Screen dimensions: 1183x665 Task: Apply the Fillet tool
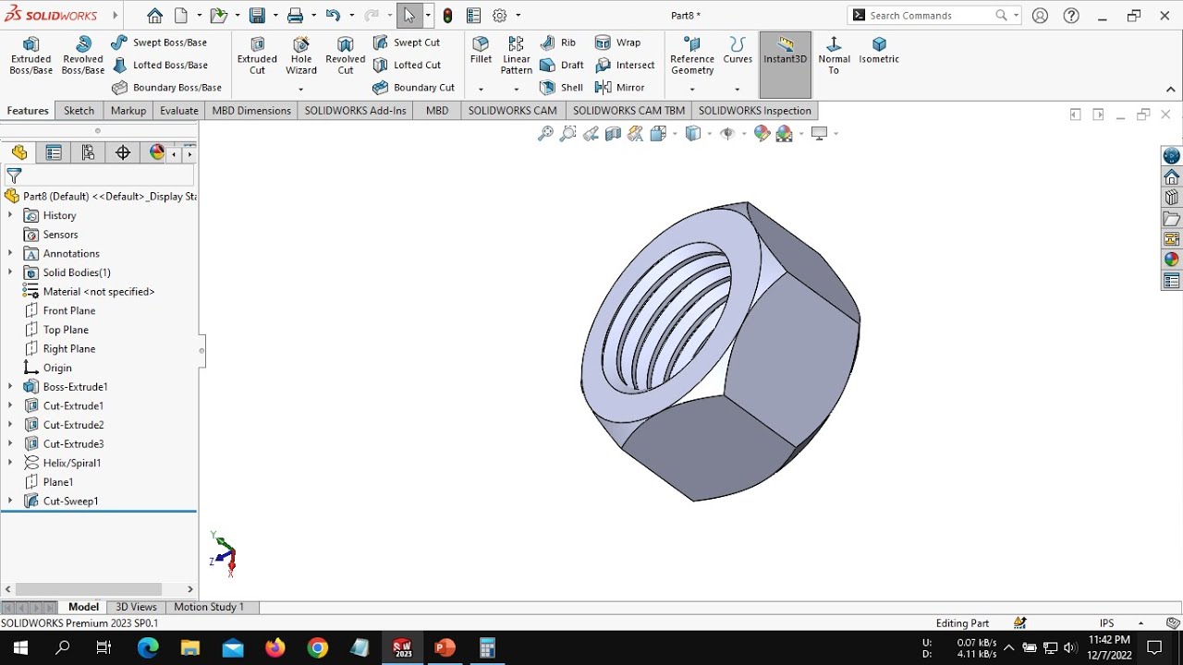click(481, 51)
